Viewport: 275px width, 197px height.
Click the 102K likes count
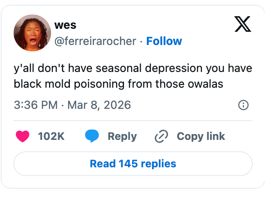tap(51, 136)
